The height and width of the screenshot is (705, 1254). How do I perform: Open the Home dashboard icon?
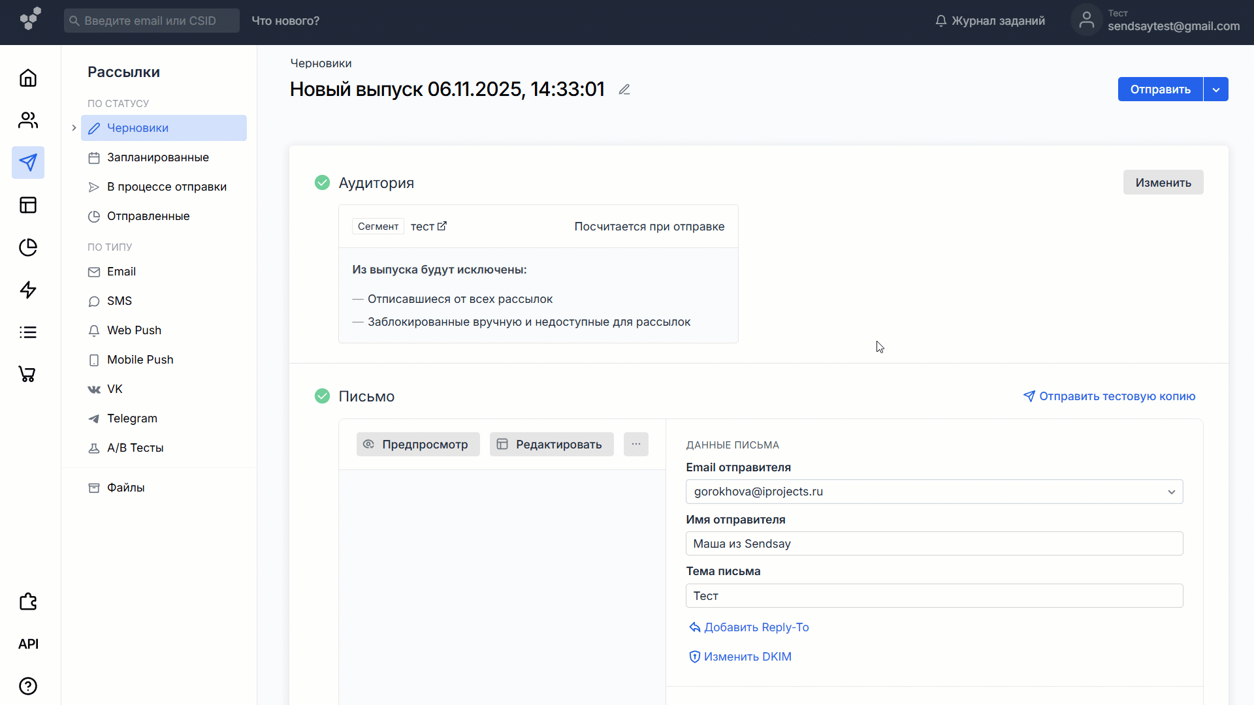click(x=28, y=78)
